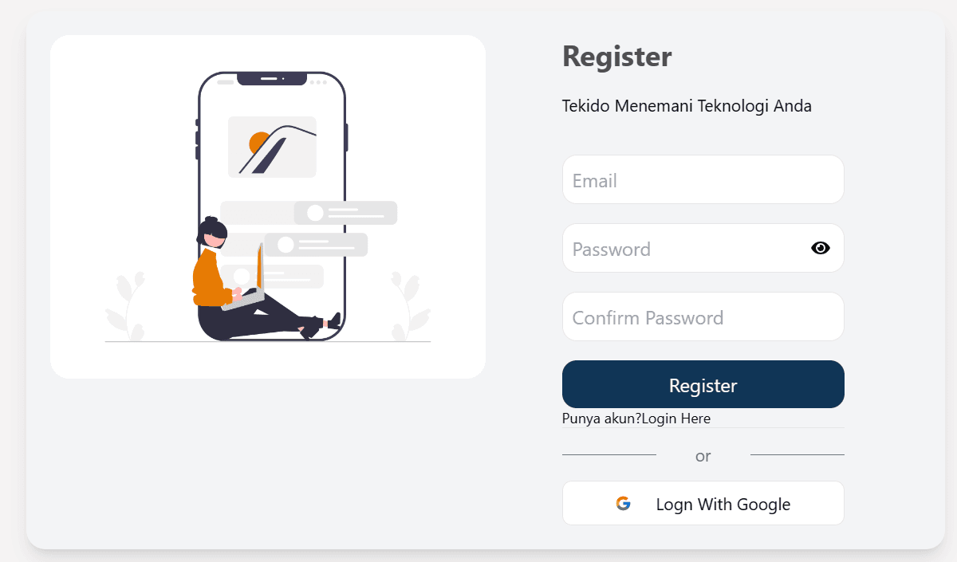Click the orange sun in picture card
This screenshot has width=957, height=562.
[258, 142]
